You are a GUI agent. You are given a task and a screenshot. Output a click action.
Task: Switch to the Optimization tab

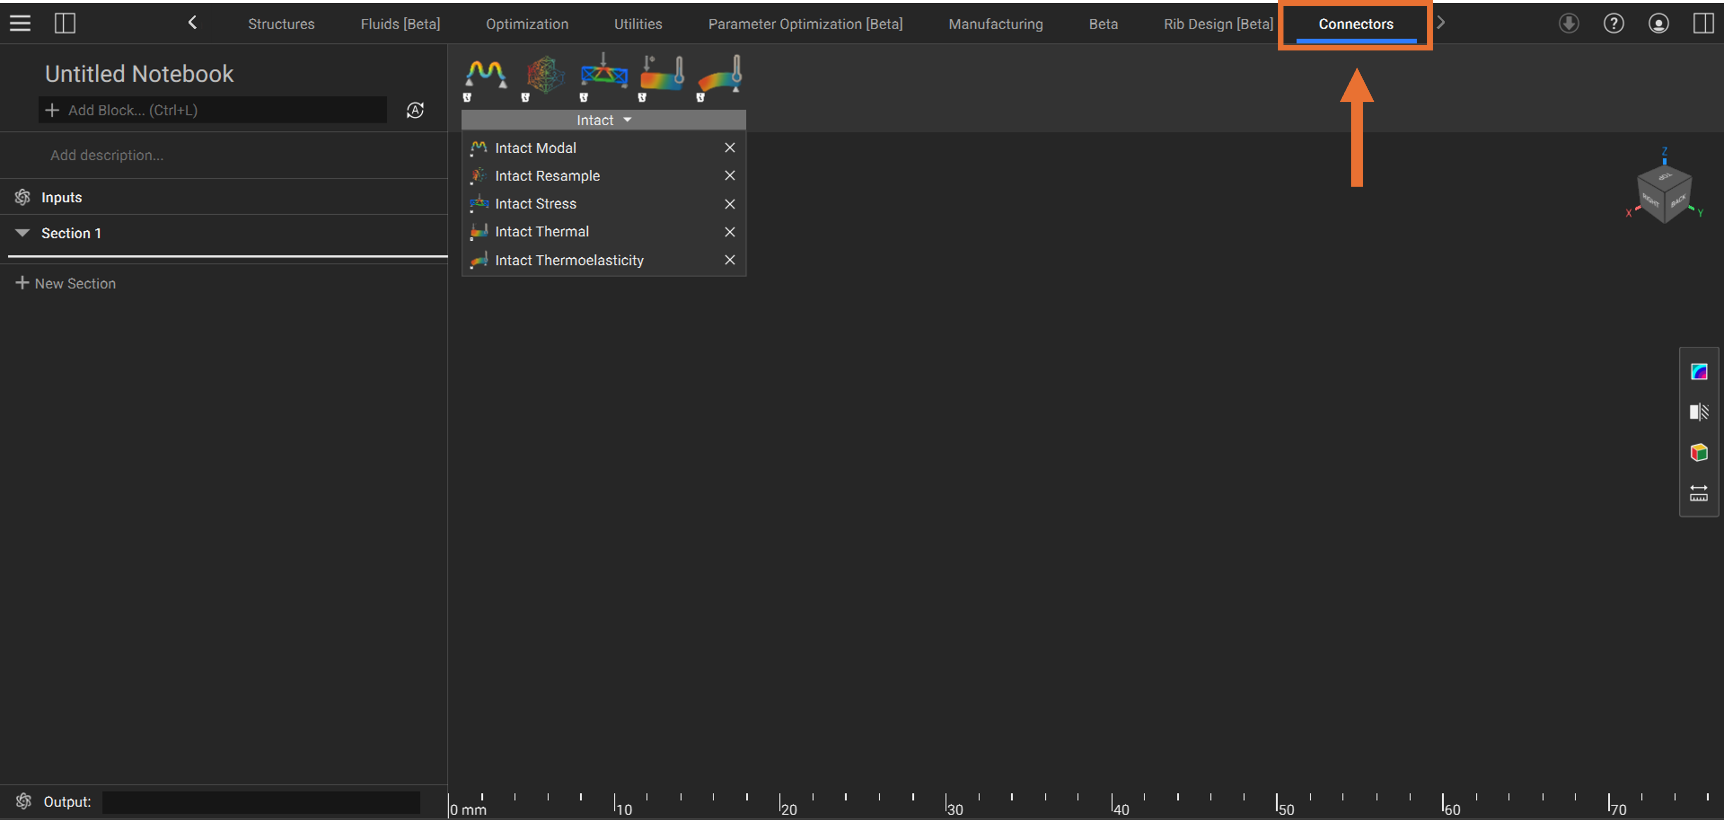[x=527, y=24]
